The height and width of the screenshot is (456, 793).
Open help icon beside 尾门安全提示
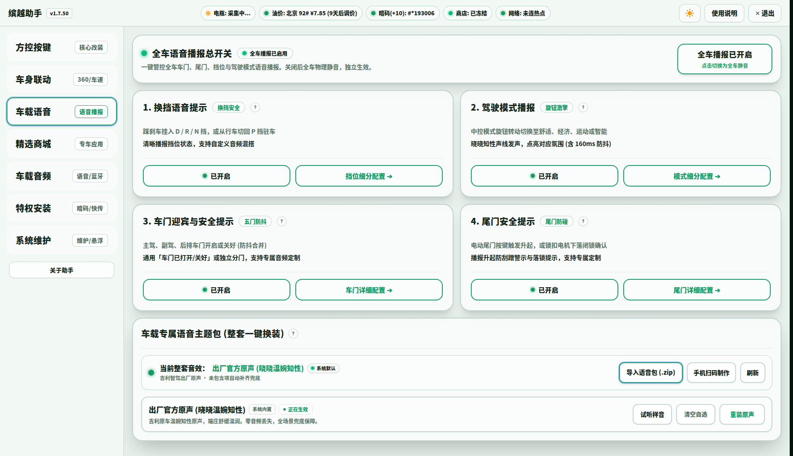pyautogui.click(x=583, y=221)
